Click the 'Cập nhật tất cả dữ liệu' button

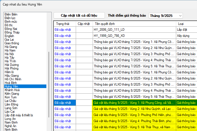pyautogui.click(x=79, y=16)
